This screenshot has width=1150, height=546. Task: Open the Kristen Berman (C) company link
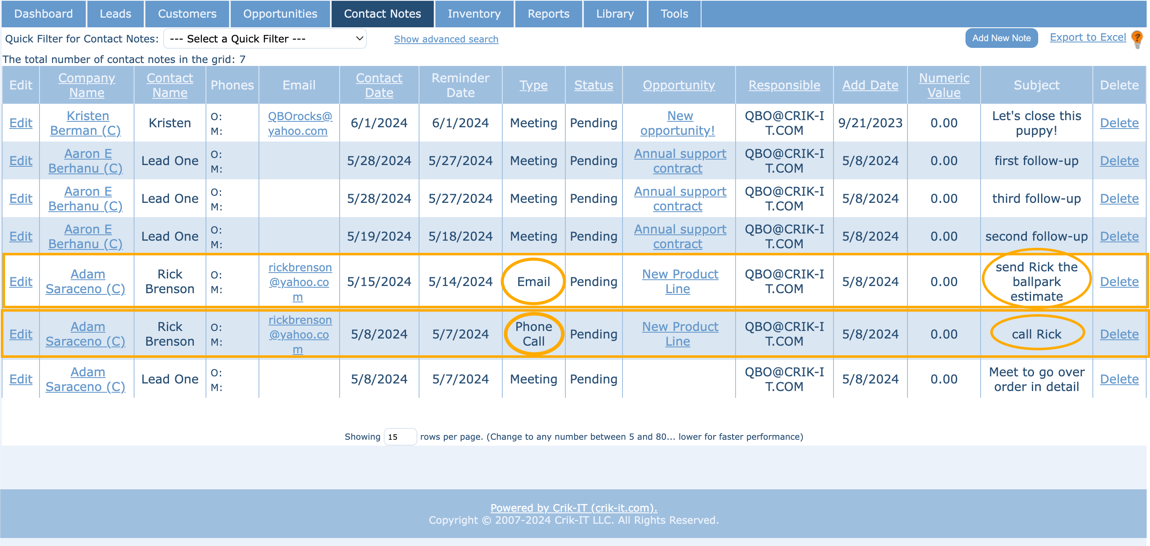[86, 123]
